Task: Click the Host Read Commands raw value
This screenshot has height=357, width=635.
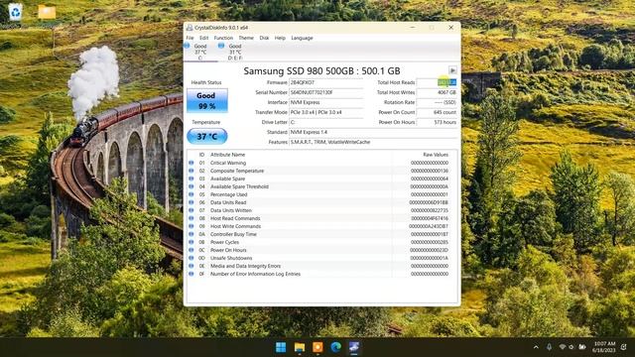Action: point(430,218)
